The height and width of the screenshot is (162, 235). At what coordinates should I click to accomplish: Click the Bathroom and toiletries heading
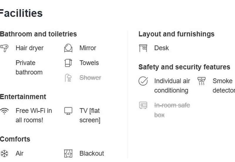point(38,34)
